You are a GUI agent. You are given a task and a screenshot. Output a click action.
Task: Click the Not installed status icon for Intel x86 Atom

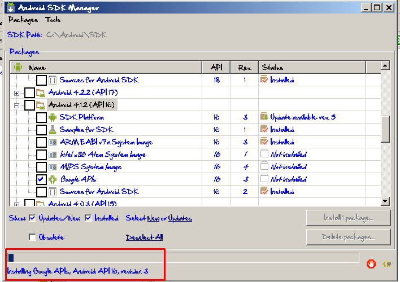click(x=264, y=153)
